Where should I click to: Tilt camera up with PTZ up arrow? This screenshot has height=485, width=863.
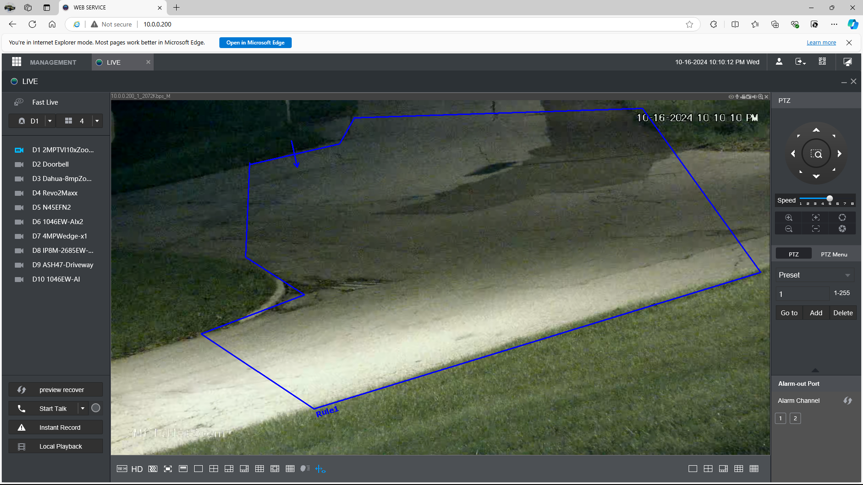tap(816, 130)
